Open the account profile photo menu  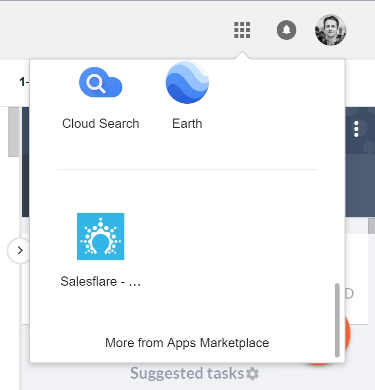tap(330, 30)
